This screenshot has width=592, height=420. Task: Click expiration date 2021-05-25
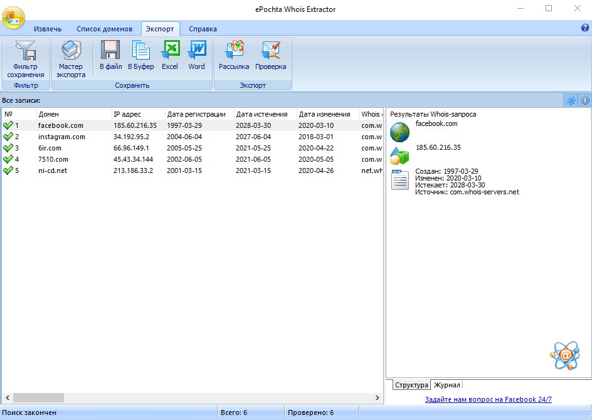point(253,148)
